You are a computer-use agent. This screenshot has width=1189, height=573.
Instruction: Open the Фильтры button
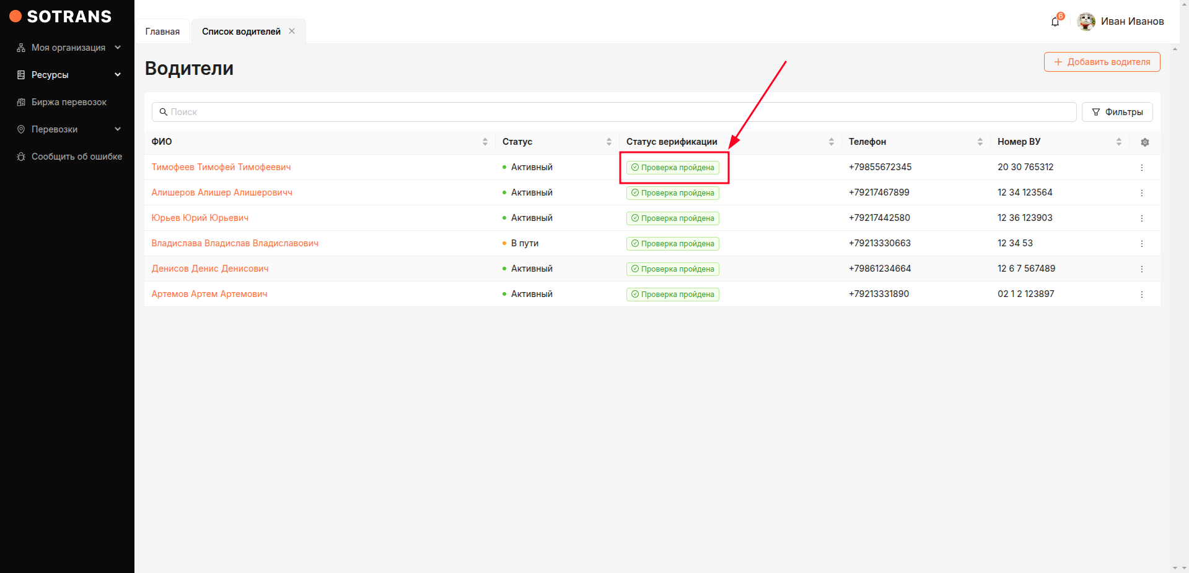pos(1117,112)
